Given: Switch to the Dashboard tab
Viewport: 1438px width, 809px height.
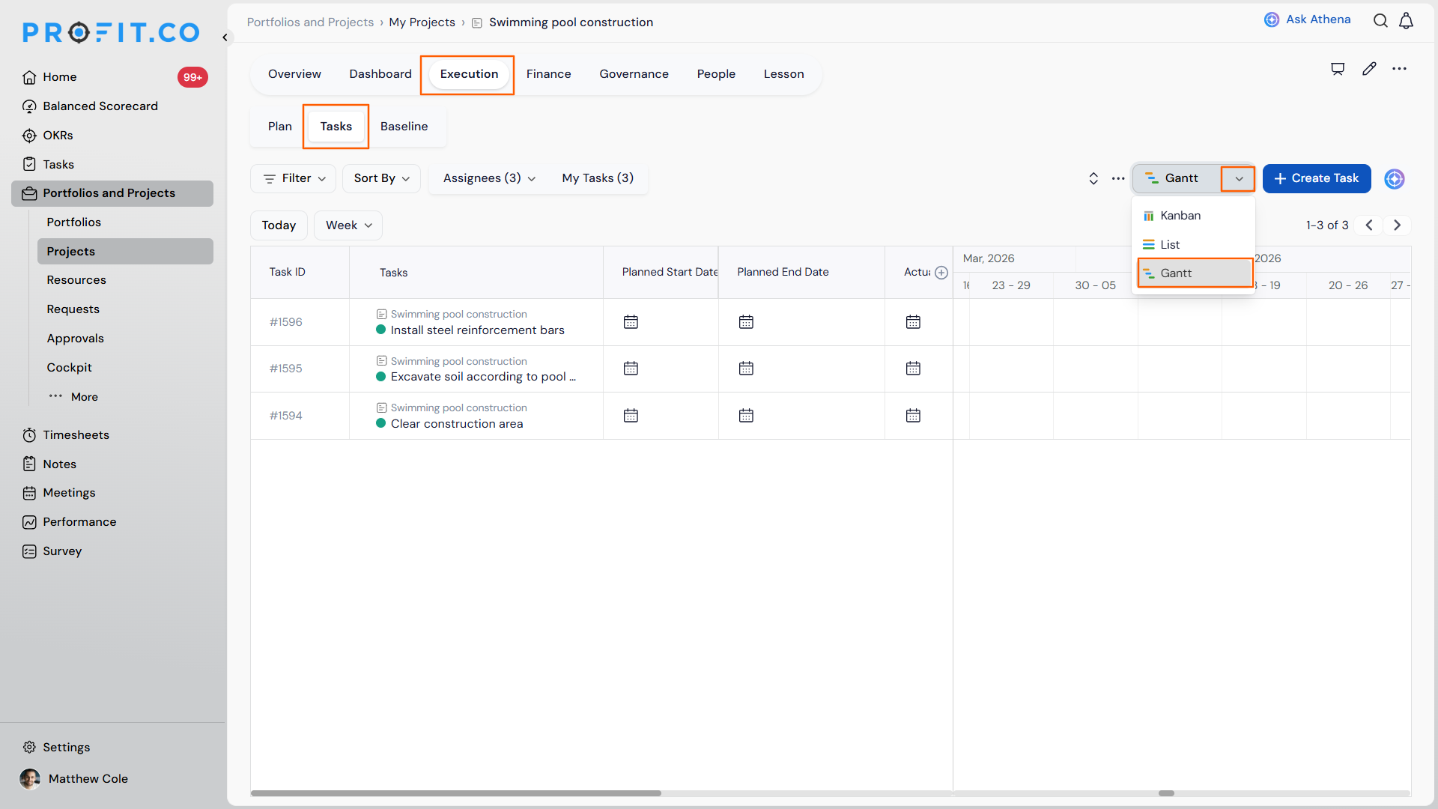Looking at the screenshot, I should tap(380, 74).
